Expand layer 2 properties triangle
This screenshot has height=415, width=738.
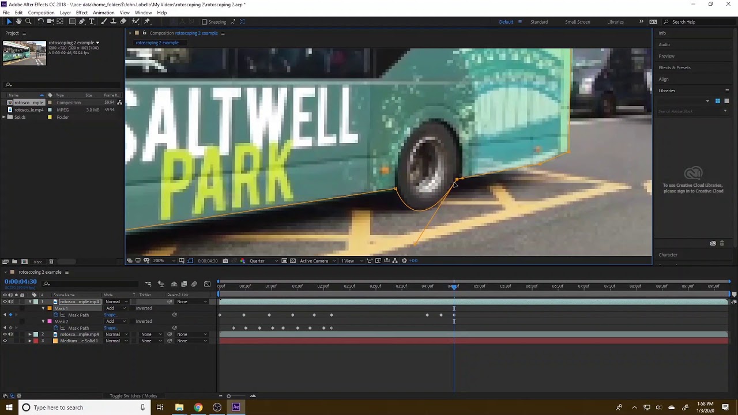point(30,334)
